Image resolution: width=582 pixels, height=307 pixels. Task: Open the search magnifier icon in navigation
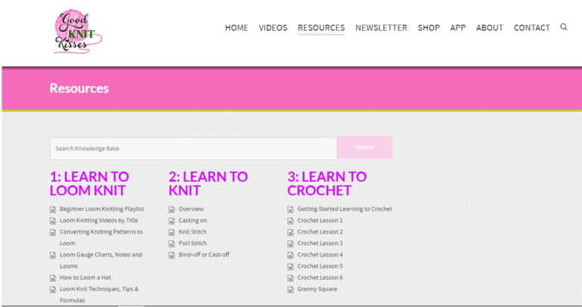[563, 27]
